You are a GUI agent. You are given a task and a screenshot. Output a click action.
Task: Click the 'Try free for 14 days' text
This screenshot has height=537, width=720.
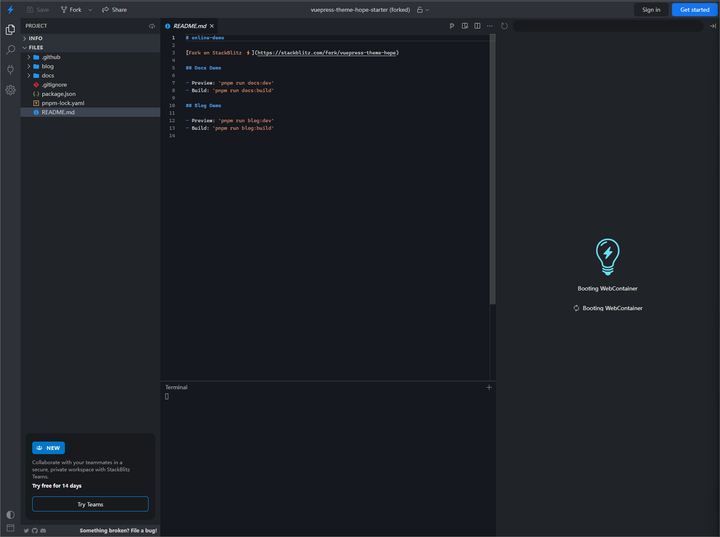[x=57, y=486]
